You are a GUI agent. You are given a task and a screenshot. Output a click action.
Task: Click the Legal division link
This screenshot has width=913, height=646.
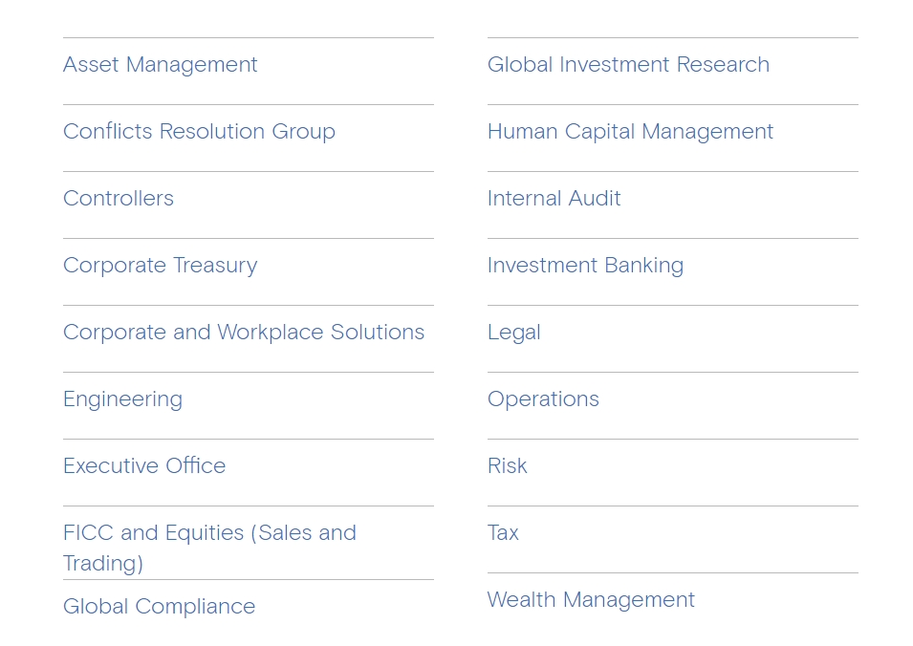pyautogui.click(x=513, y=333)
